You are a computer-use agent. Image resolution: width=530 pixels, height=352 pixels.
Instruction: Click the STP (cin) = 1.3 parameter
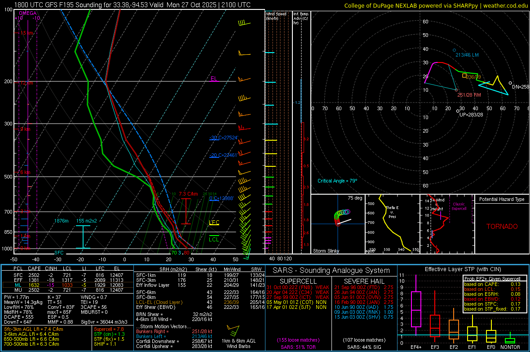(109, 334)
